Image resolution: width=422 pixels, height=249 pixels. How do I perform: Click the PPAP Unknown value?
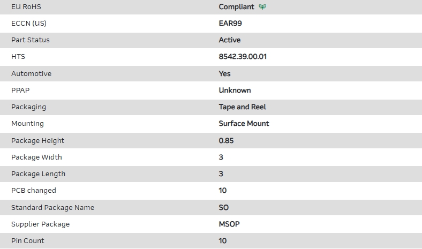235,90
